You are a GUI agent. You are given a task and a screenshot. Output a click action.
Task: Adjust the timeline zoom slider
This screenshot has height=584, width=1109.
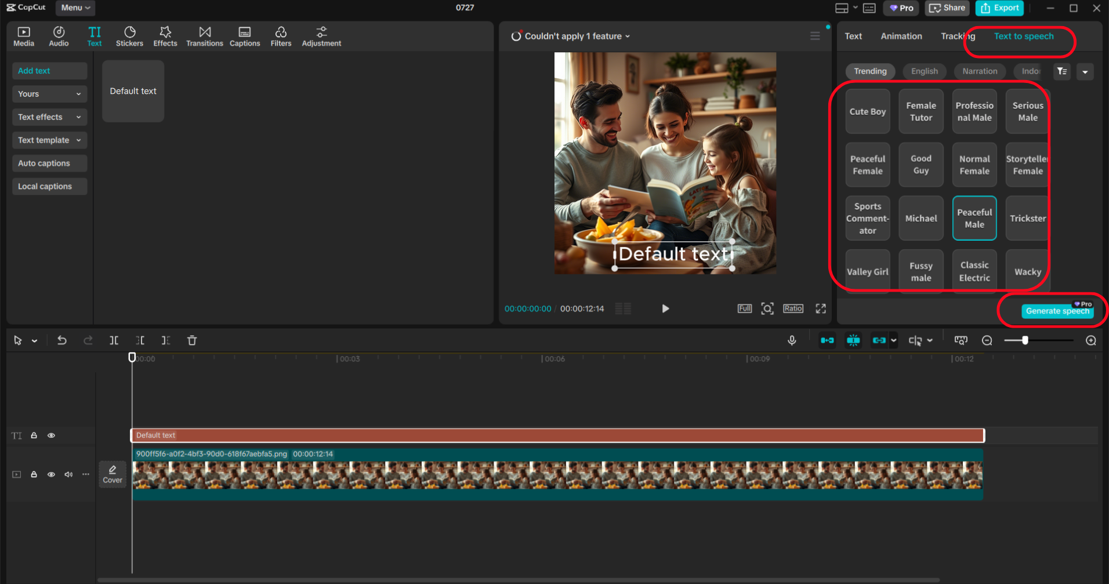(1025, 340)
